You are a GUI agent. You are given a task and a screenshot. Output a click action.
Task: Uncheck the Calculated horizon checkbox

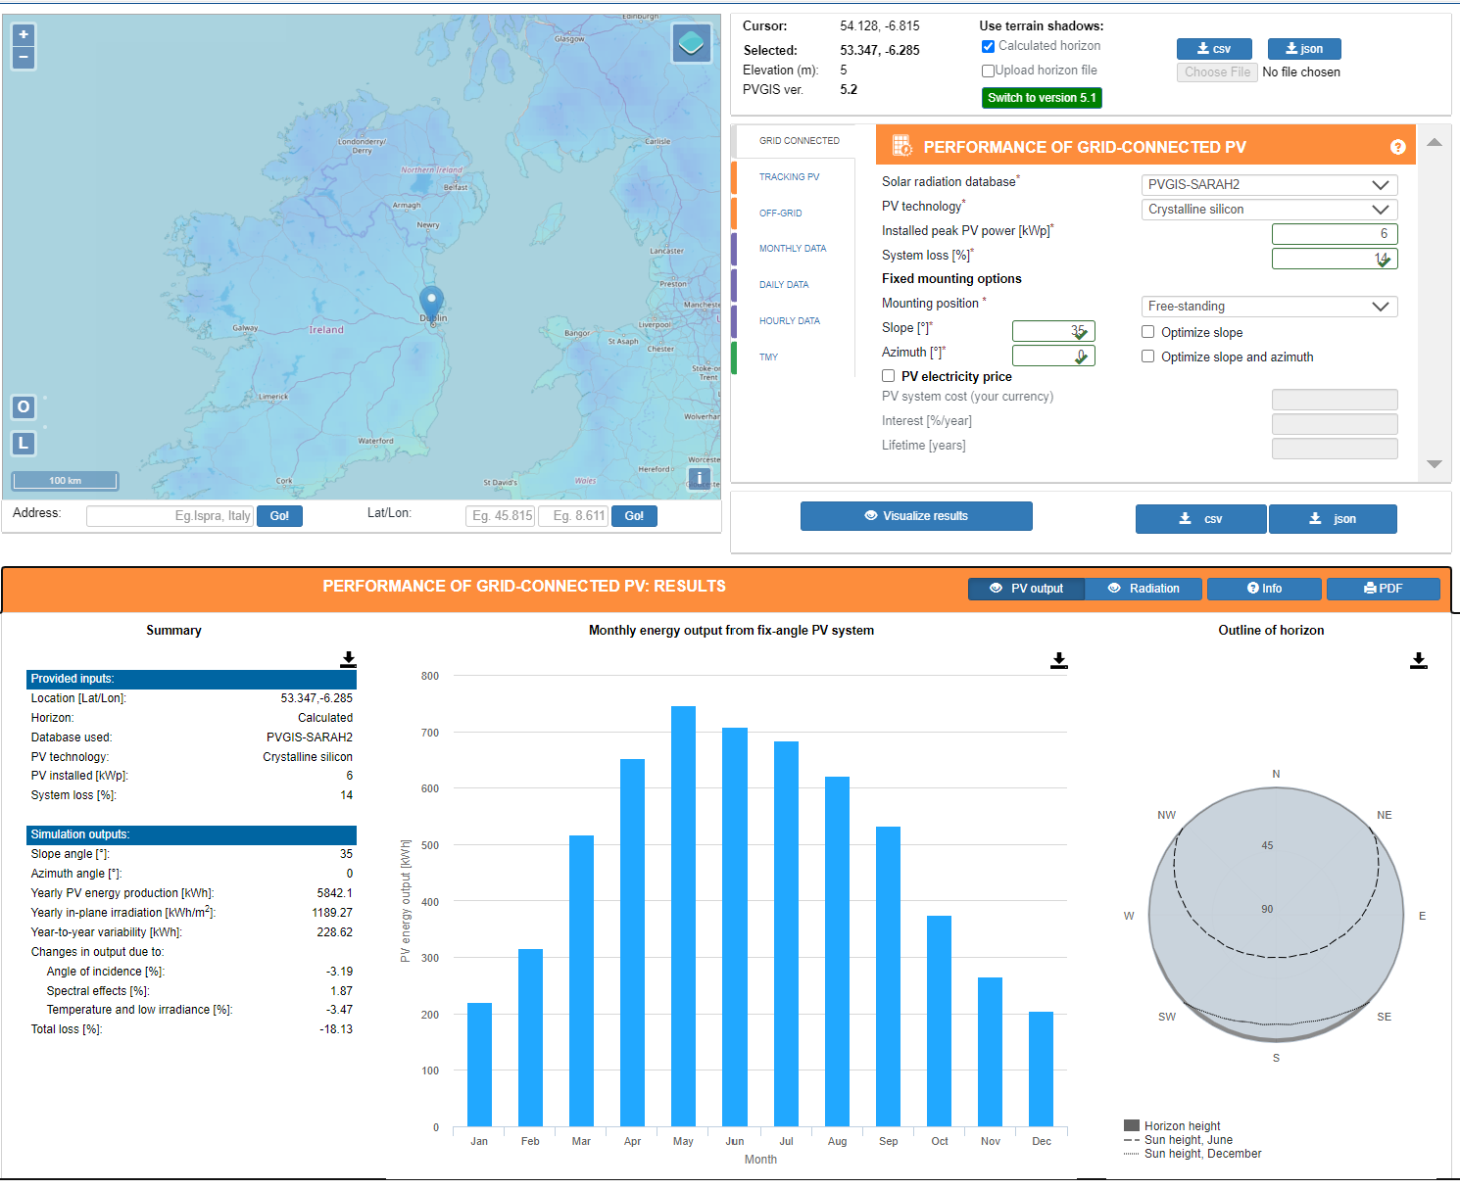pos(988,46)
